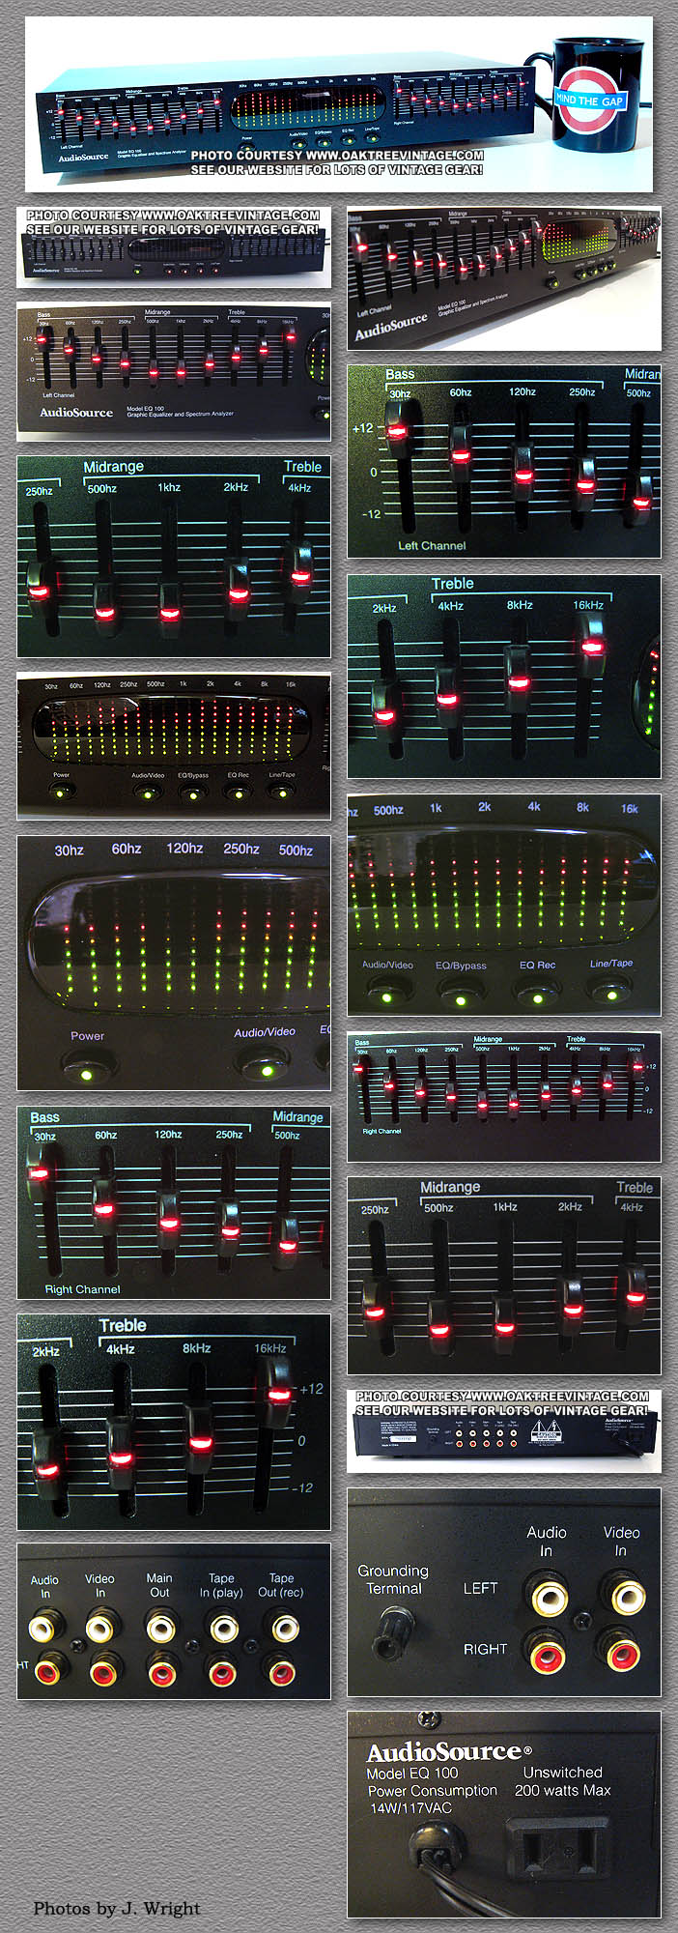Push the EQ Rec button under the 500hz–16k display close-up
This screenshot has width=678, height=1933.
pos(537,995)
